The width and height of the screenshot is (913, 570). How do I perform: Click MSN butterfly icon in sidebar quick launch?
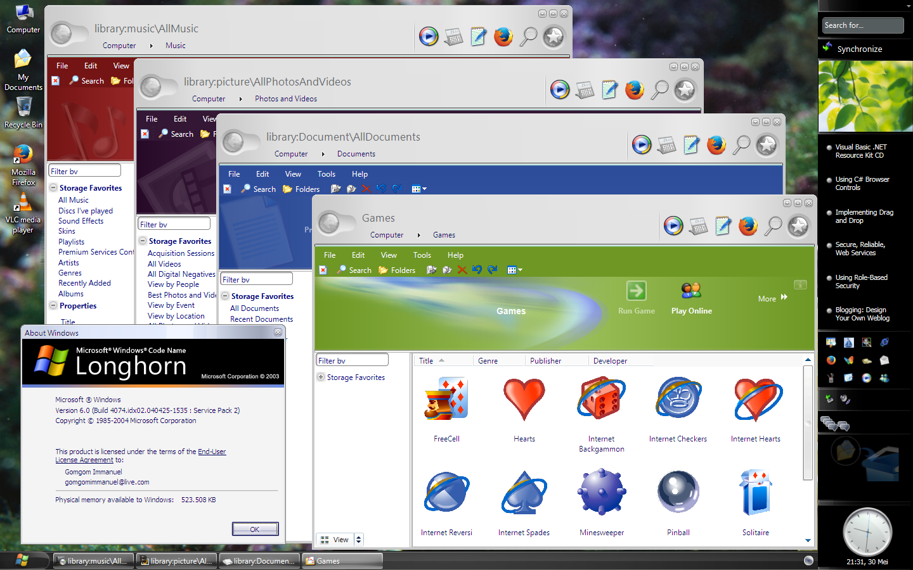point(849,360)
